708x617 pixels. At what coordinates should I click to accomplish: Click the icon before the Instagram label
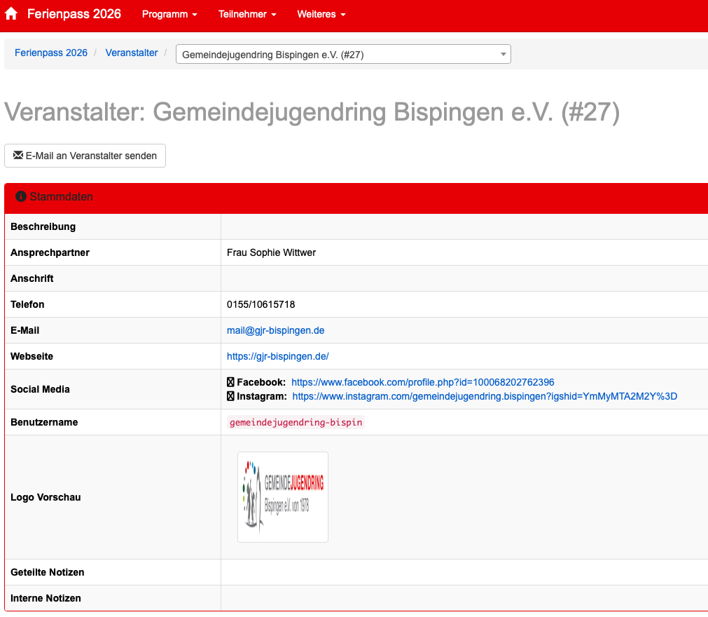pos(230,397)
